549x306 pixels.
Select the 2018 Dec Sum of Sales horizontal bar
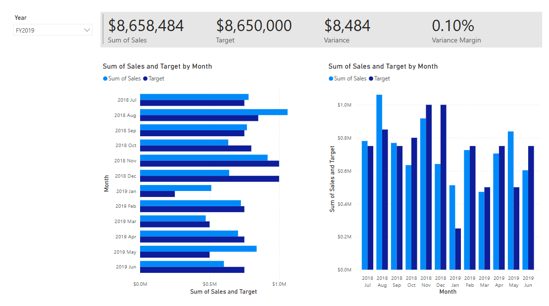coord(185,173)
